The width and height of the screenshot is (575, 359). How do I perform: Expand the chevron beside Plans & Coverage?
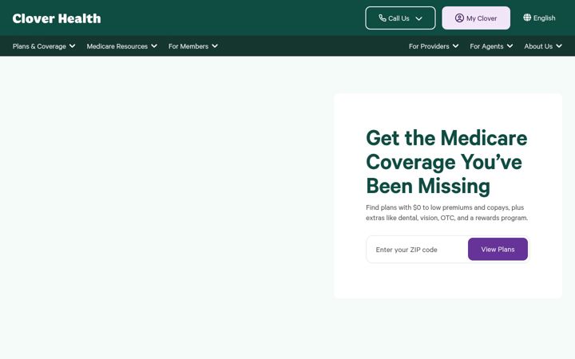click(x=72, y=46)
